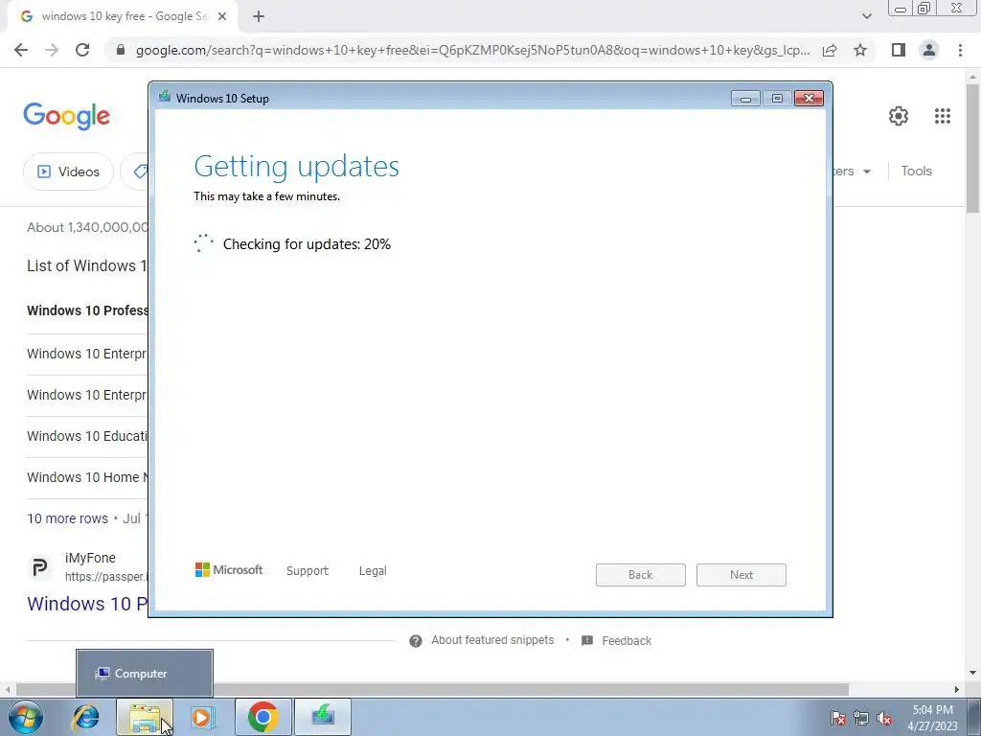This screenshot has height=736, width=981.
Task: Click Windows 10 Setup title bar icon
Action: 165,97
